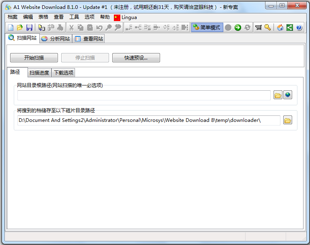Click the grayed printer toolbar icon
This screenshot has height=245, width=310.
pos(60,28)
